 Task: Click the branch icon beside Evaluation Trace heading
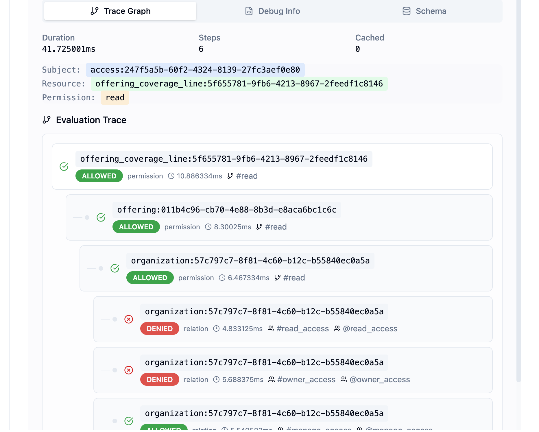point(46,120)
